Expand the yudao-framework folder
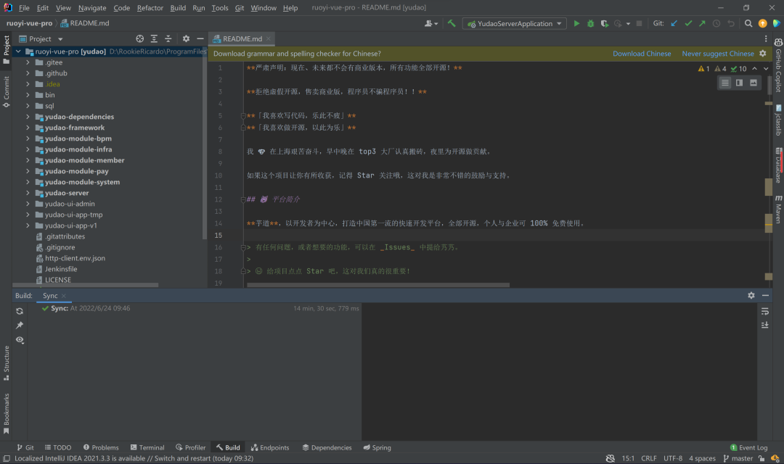784x464 pixels. [x=28, y=128]
